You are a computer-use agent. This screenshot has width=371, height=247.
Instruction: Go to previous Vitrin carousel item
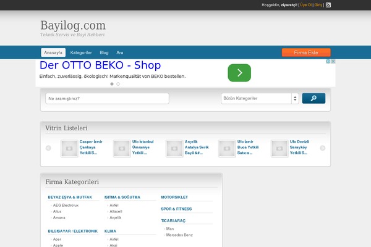(x=48, y=148)
